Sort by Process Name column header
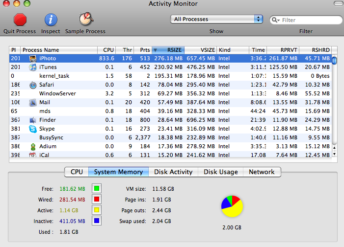The width and height of the screenshot is (344, 247). click(59, 50)
